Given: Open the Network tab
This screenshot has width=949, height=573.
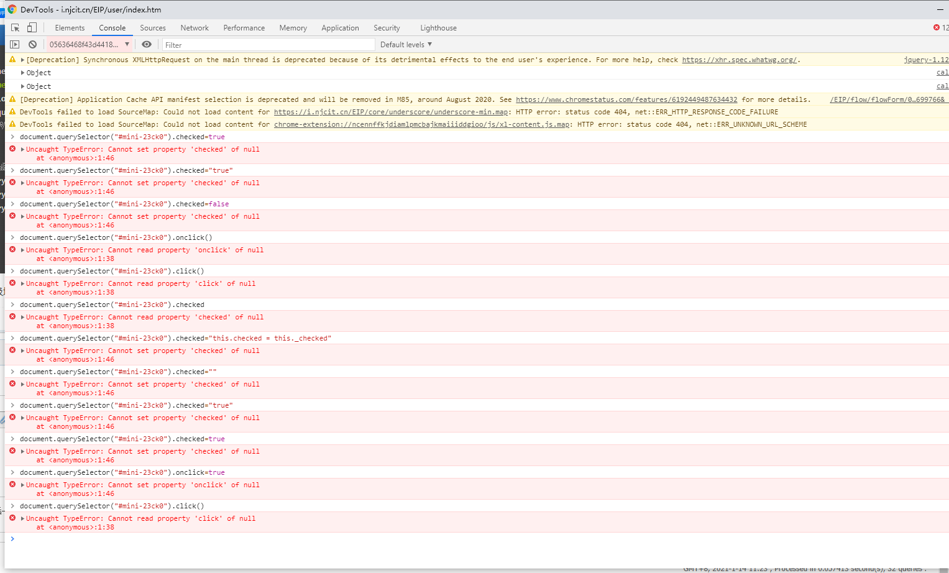Looking at the screenshot, I should [195, 28].
